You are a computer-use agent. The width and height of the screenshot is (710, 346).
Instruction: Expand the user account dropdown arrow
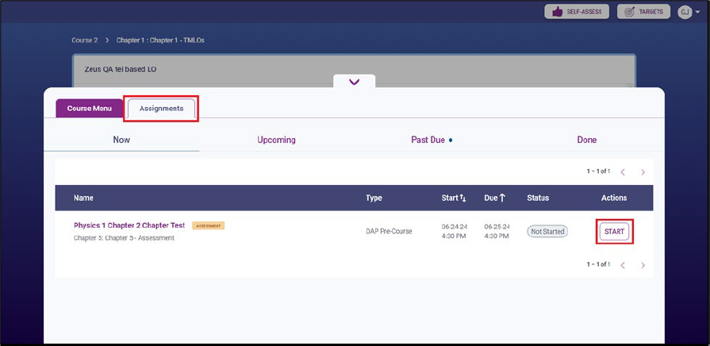click(x=697, y=13)
